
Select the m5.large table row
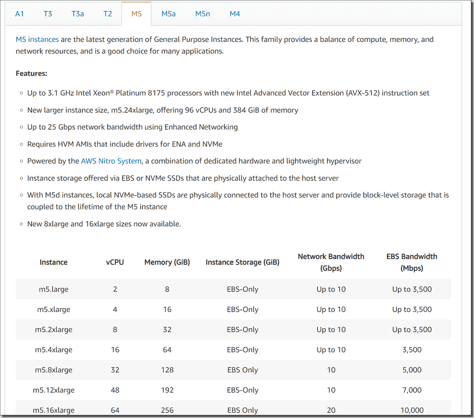[233, 289]
